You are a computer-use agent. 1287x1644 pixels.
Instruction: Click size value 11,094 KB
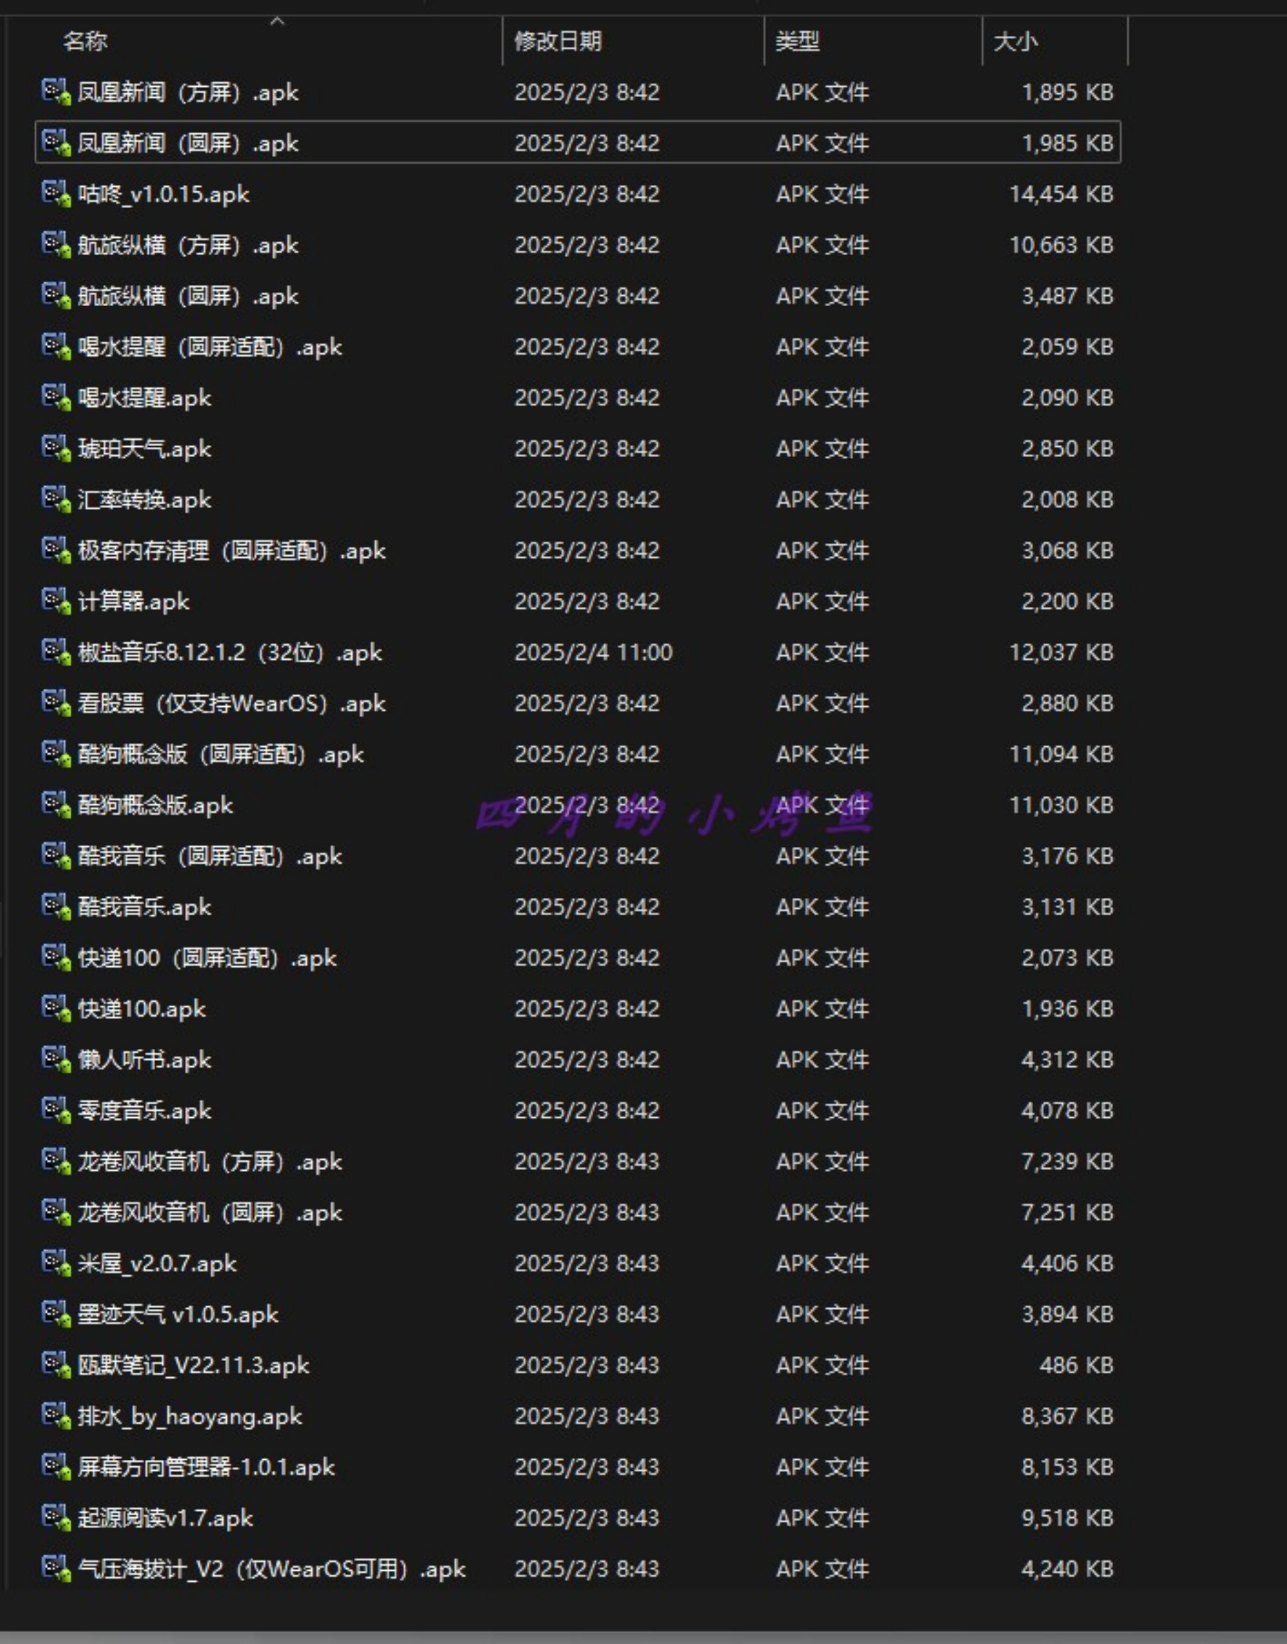[1062, 753]
